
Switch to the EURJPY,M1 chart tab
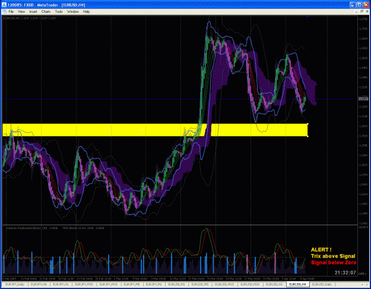(154, 284)
